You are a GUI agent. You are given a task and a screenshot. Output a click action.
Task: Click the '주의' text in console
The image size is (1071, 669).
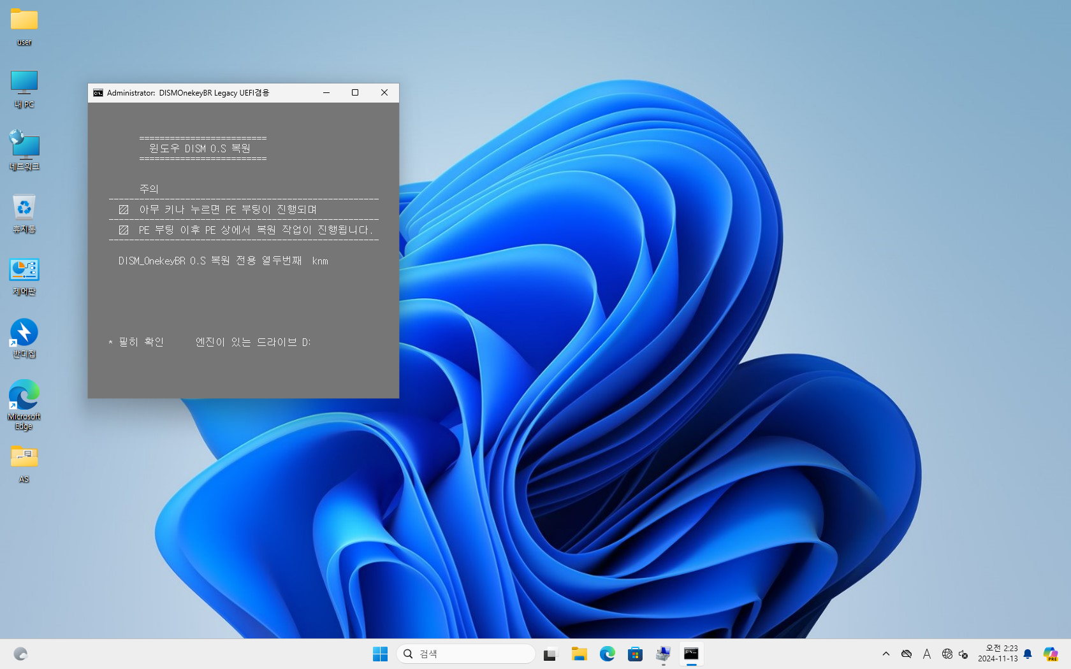(x=149, y=189)
